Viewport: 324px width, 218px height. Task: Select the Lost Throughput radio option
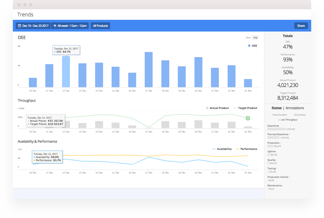[x=279, y=120]
